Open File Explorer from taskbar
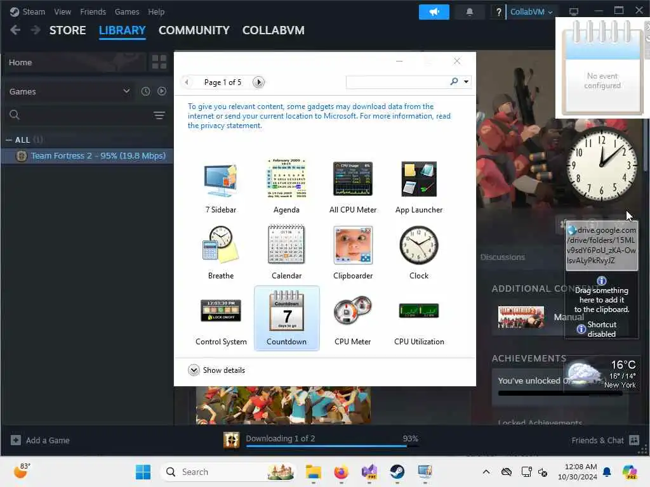Screen dimensions: 650x487 click(314, 472)
